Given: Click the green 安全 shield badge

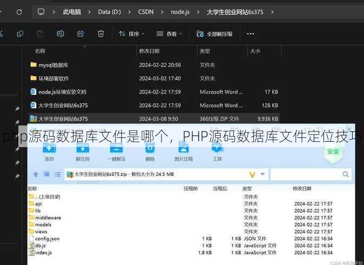Looking at the screenshot, I should (x=333, y=152).
